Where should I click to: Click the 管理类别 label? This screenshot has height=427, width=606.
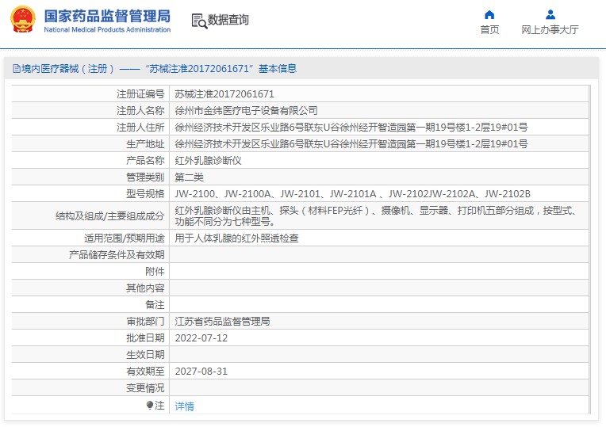[x=145, y=177]
